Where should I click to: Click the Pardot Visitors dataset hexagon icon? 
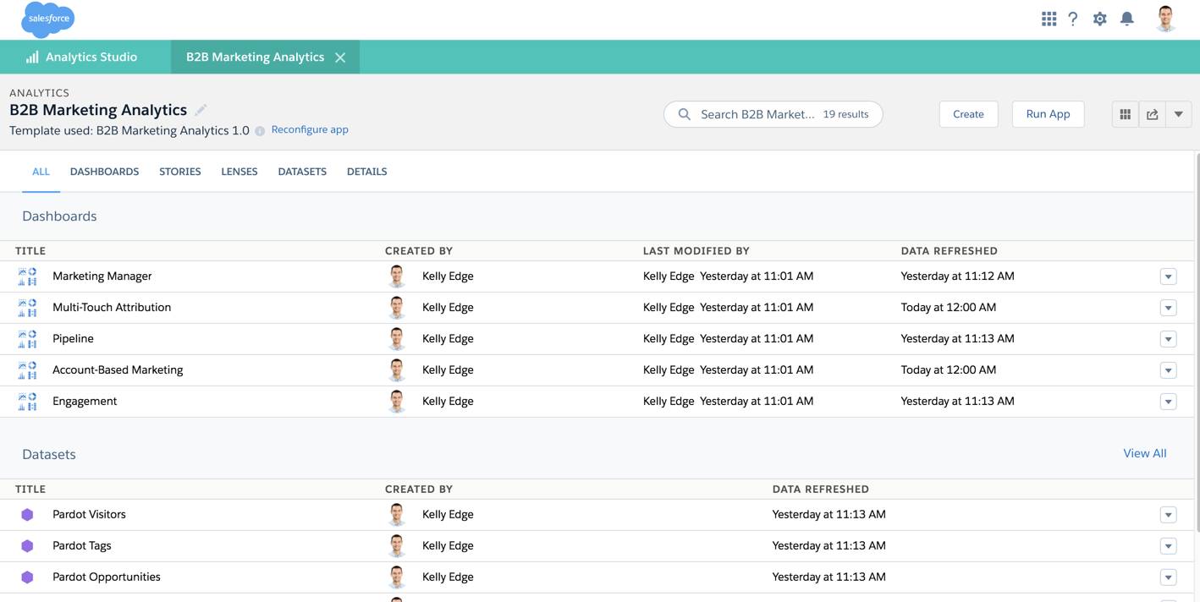(x=27, y=515)
